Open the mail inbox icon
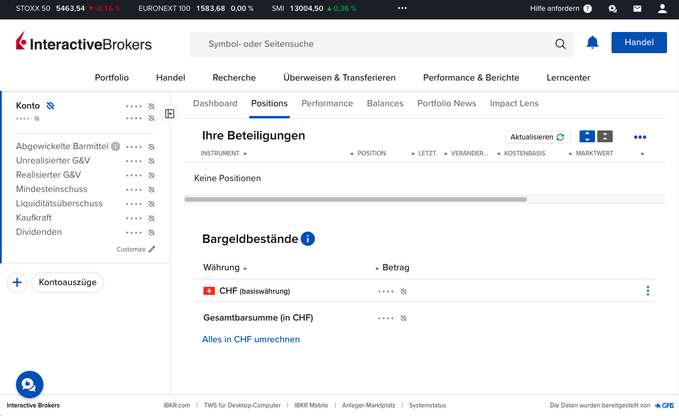 click(637, 9)
